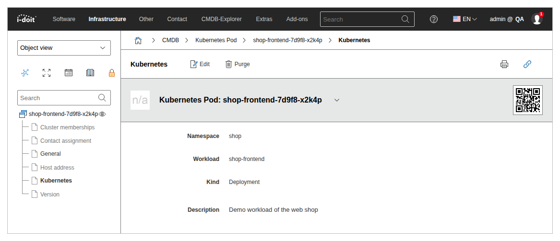Select Kubernetes category in the tree
Screen dimensions: 560x241
click(x=56, y=181)
